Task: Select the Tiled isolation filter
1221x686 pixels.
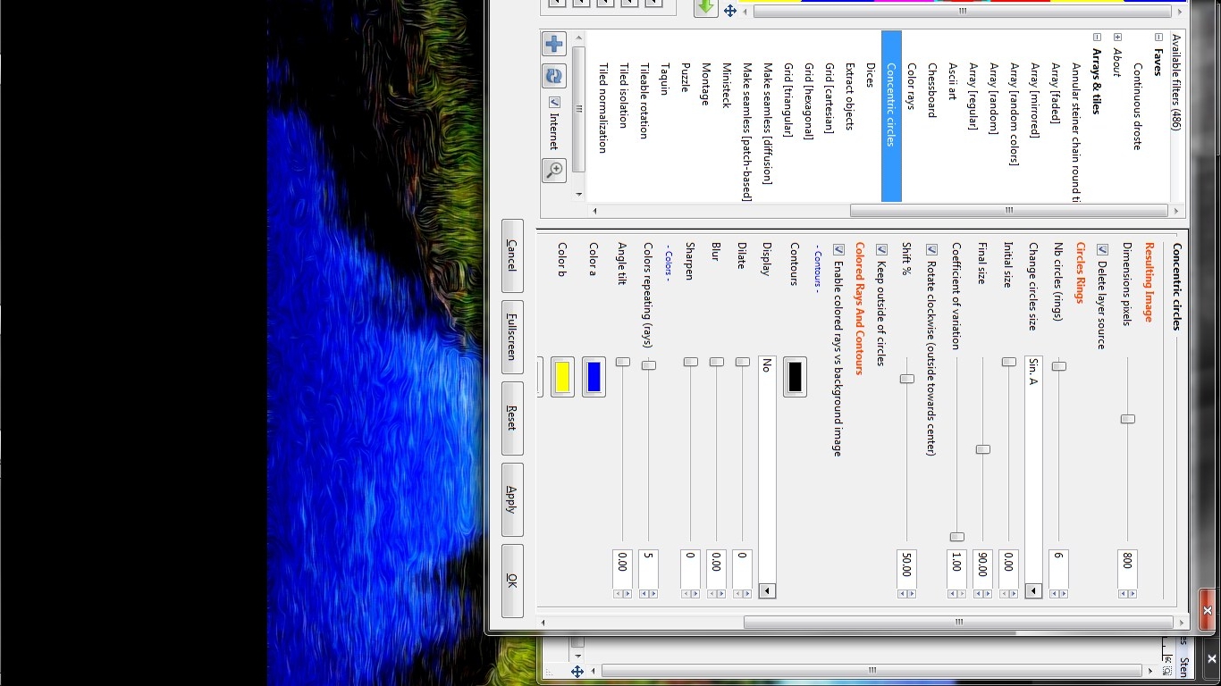Action: (x=624, y=95)
